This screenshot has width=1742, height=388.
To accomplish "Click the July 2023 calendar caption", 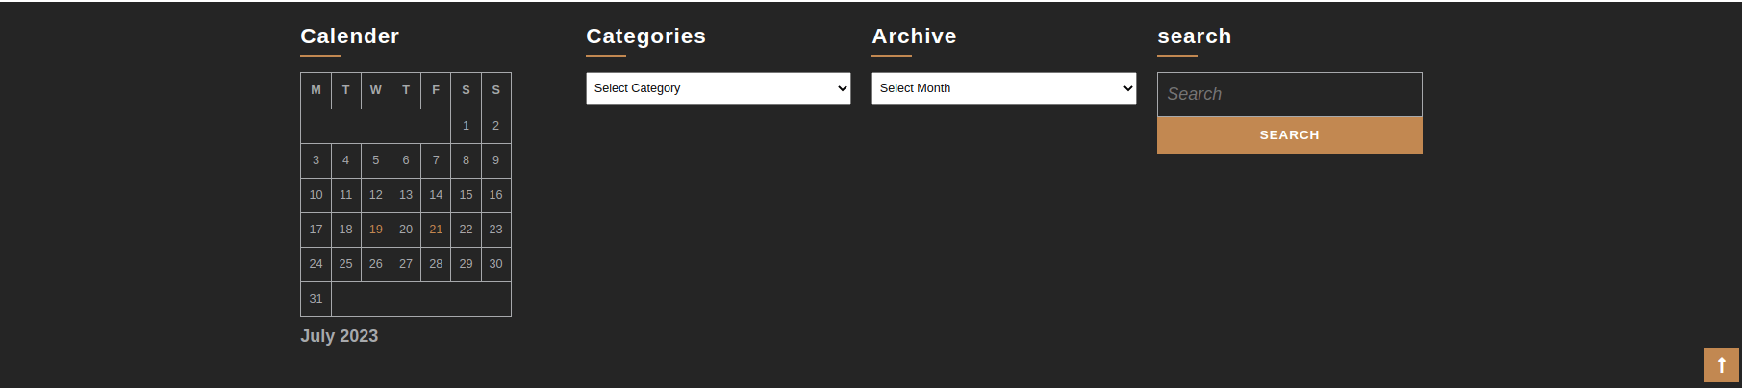I will (339, 336).
